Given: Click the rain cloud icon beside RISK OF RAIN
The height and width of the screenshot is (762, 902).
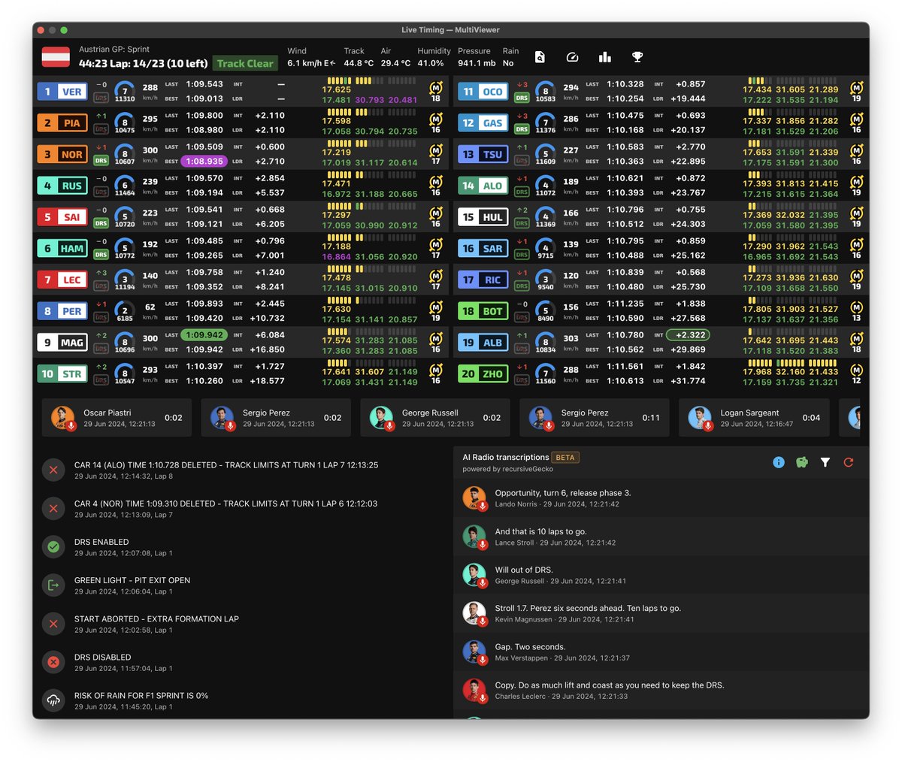Looking at the screenshot, I should pyautogui.click(x=53, y=700).
